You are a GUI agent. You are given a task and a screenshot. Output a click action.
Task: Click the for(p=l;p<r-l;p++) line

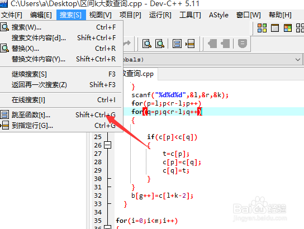tap(167, 103)
